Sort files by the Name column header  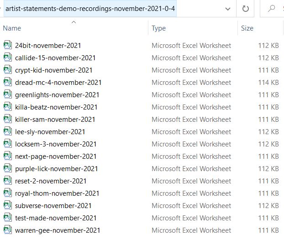coord(12,28)
